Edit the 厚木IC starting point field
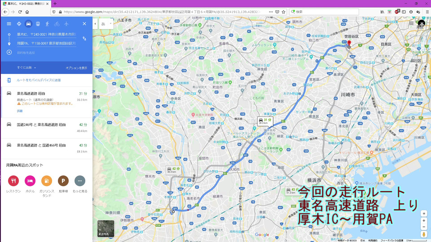Viewport: 431px width, 242px height. [x=46, y=35]
